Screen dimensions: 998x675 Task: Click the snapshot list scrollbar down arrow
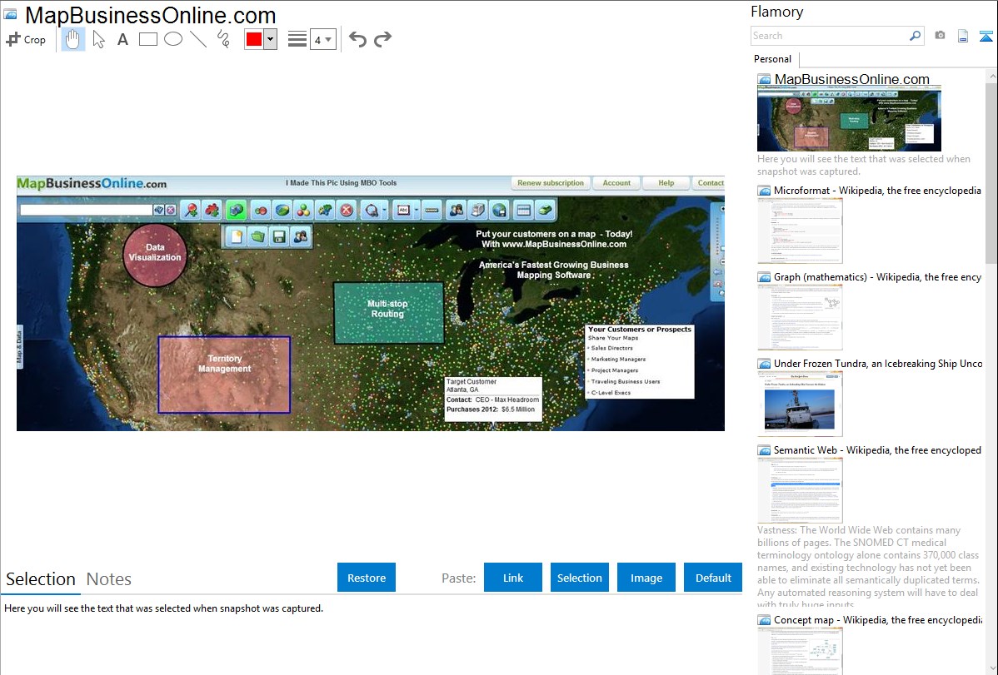pyautogui.click(x=991, y=668)
